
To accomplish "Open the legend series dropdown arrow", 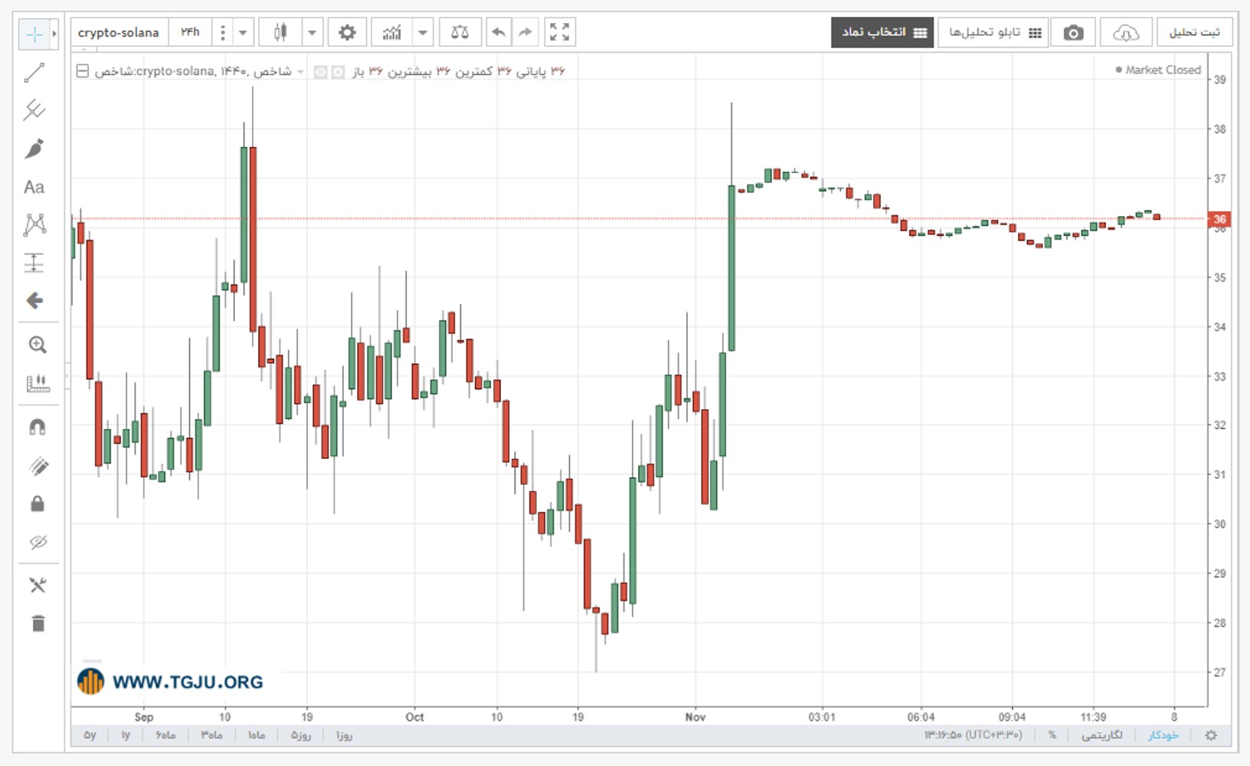I will (x=300, y=72).
